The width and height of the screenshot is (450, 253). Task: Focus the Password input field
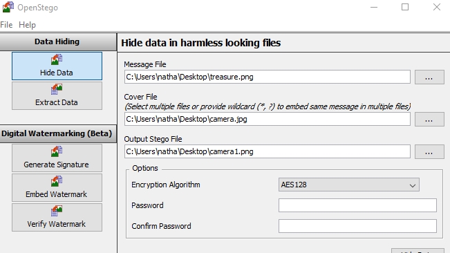(x=357, y=205)
